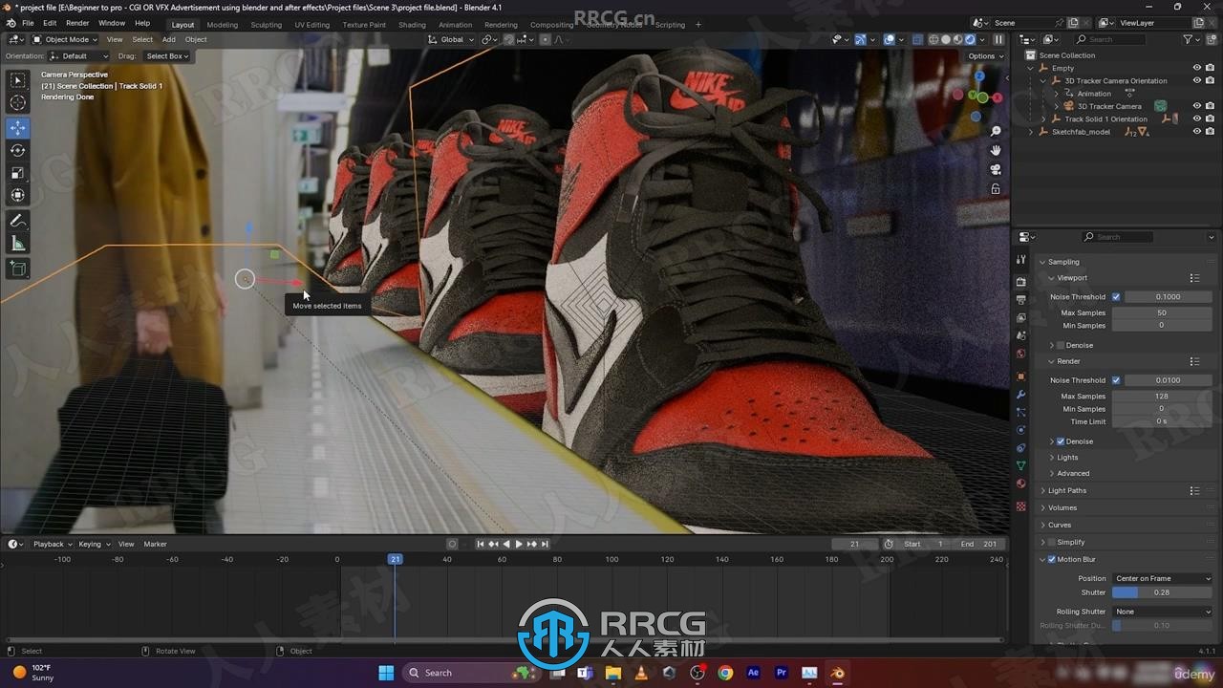This screenshot has width=1223, height=688.
Task: Click the current frame 21 marker in timeline
Action: 395,559
